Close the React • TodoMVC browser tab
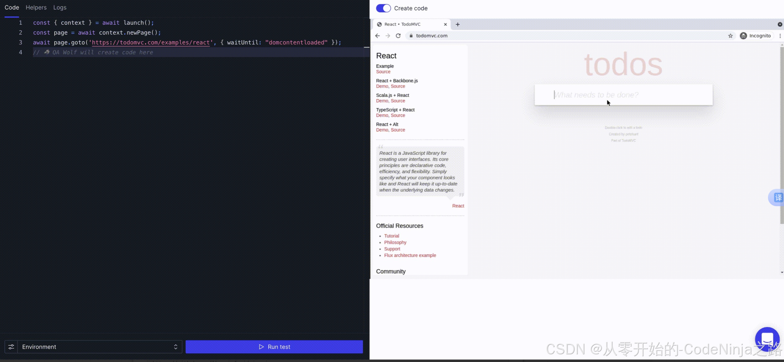This screenshot has width=784, height=362. pos(445,24)
